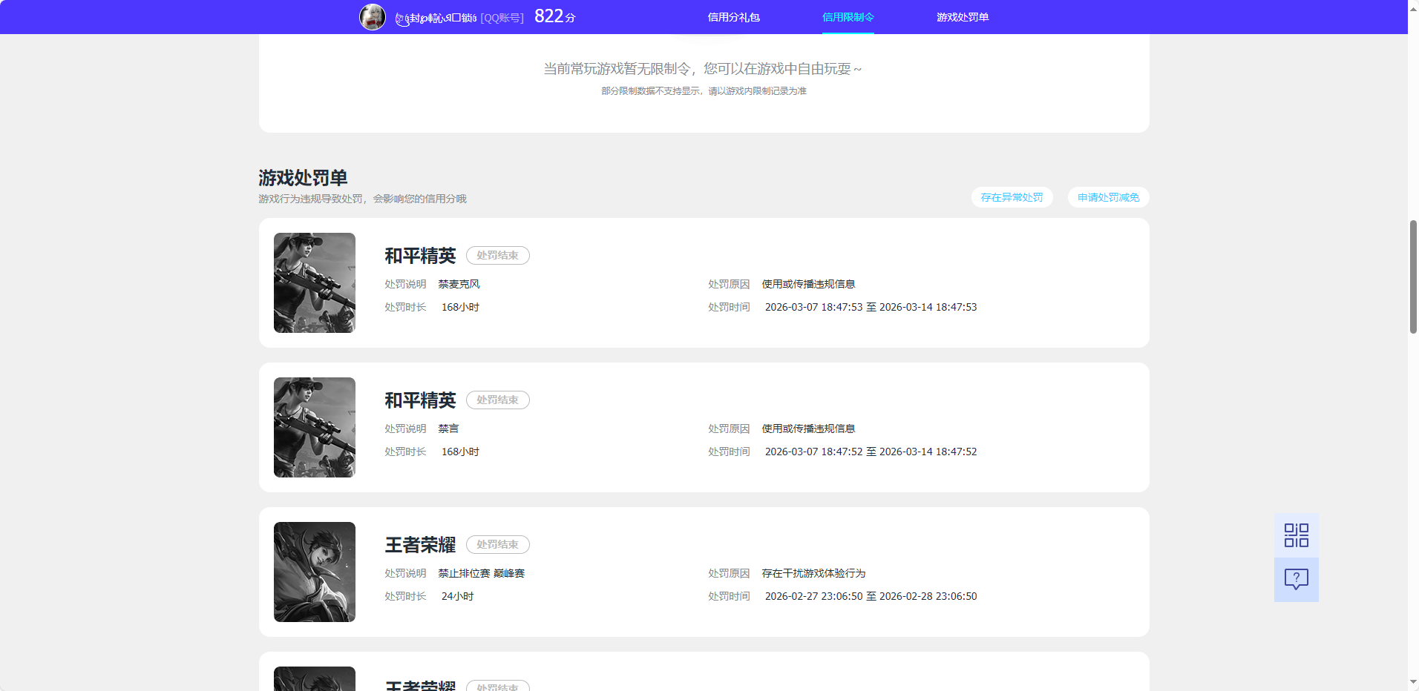Image resolution: width=1419 pixels, height=691 pixels.
Task: Click the 当前常玩游戏暂无限制令 notice text
Action: point(704,69)
